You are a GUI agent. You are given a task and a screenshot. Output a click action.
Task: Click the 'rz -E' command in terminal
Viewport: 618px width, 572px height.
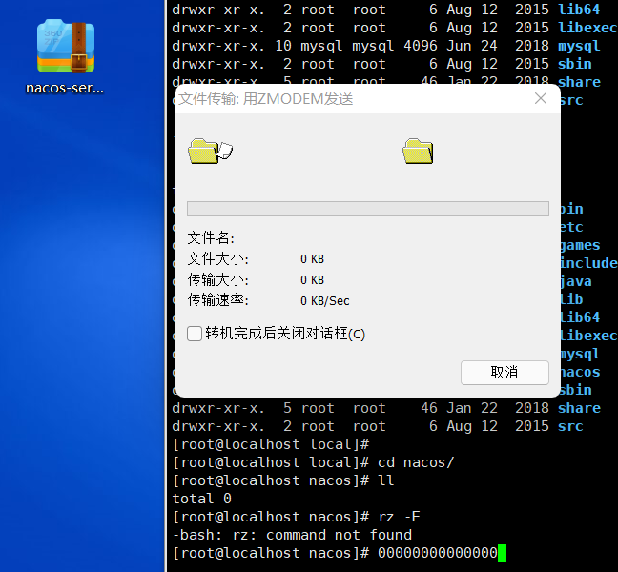(x=400, y=517)
